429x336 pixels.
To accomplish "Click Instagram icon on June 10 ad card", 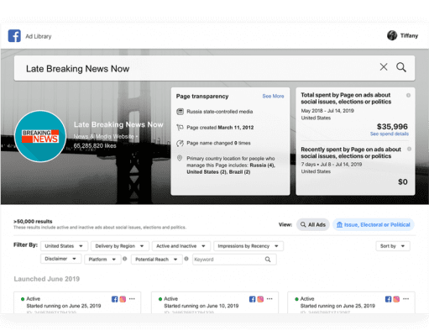I will (x=260, y=299).
